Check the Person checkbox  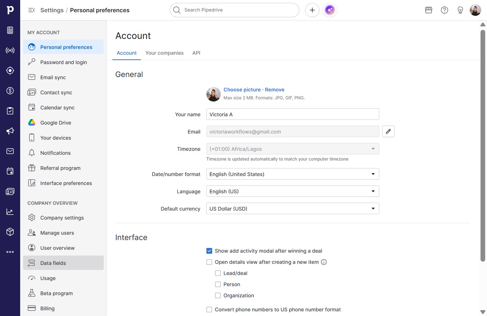click(218, 284)
